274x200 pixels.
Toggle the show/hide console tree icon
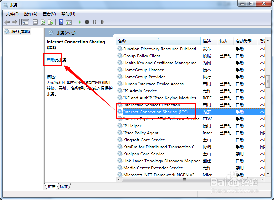25,22
